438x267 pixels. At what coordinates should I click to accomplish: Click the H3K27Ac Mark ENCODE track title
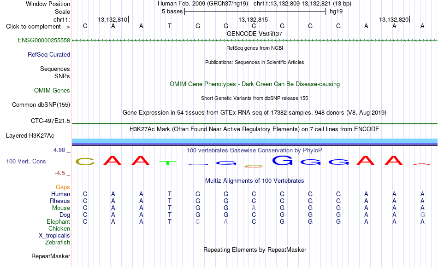pyautogui.click(x=255, y=129)
